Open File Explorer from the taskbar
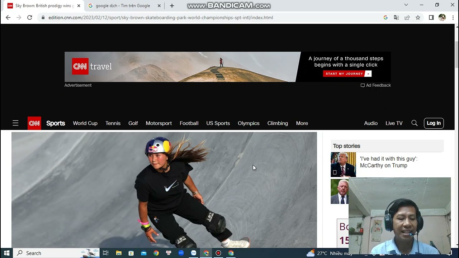459x258 pixels. click(x=119, y=253)
